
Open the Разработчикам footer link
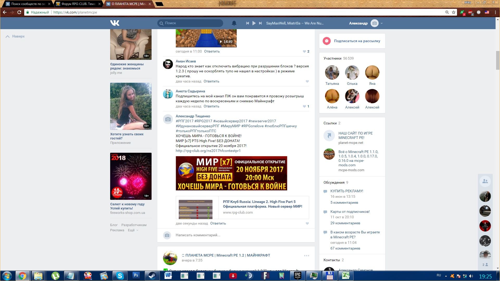tap(134, 225)
